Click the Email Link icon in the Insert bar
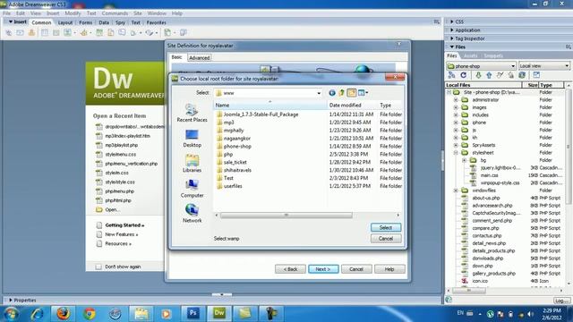Viewport: 573px width, 322px height. (x=20, y=33)
